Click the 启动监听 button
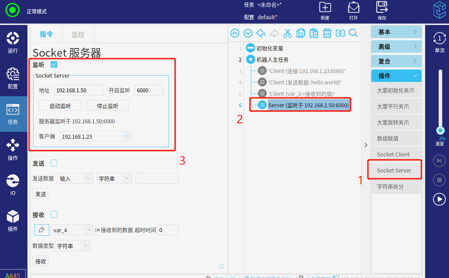 pyautogui.click(x=60, y=106)
